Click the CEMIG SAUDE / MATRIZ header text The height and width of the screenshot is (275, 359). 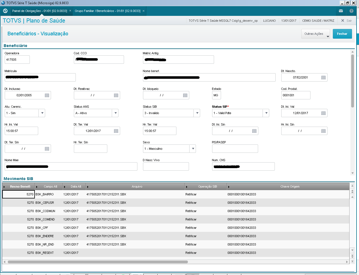(x=318, y=21)
